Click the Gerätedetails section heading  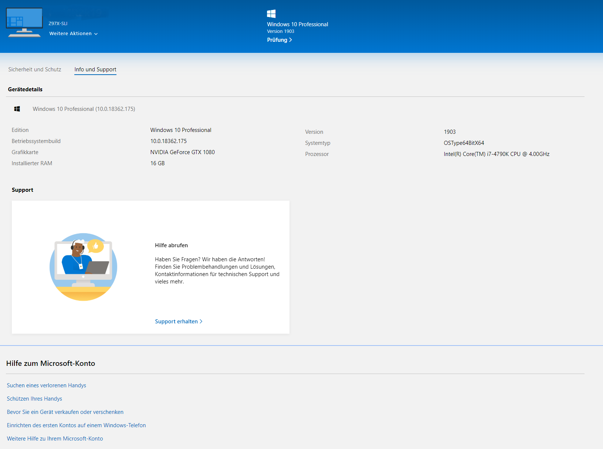(25, 89)
